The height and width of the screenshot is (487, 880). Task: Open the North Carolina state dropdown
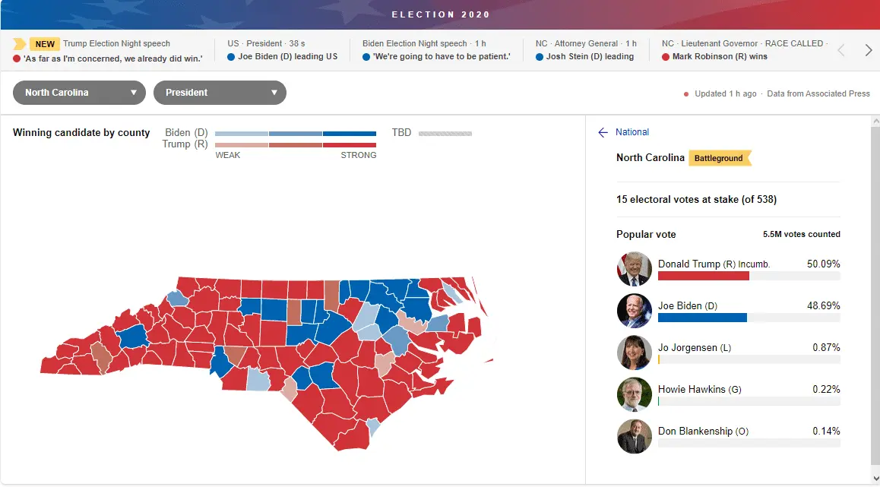(x=79, y=93)
